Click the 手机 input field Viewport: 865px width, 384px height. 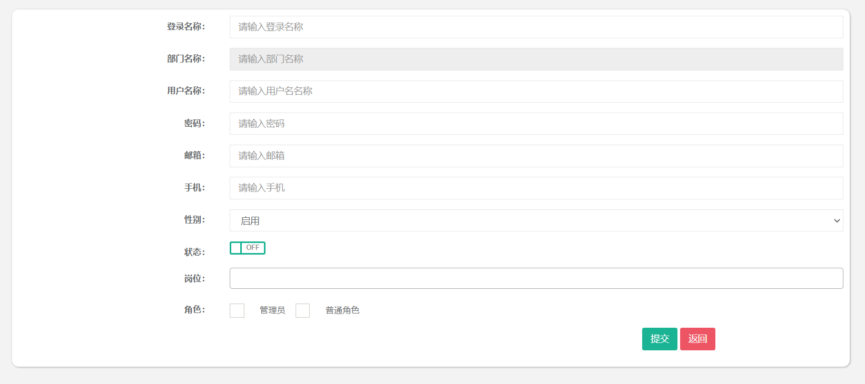pos(536,188)
